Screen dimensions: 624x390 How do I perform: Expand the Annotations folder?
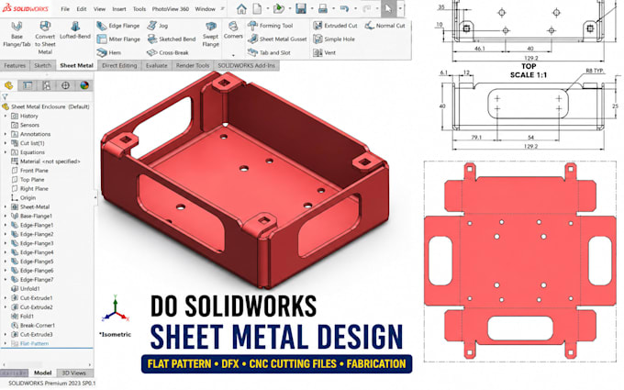[x=6, y=134]
